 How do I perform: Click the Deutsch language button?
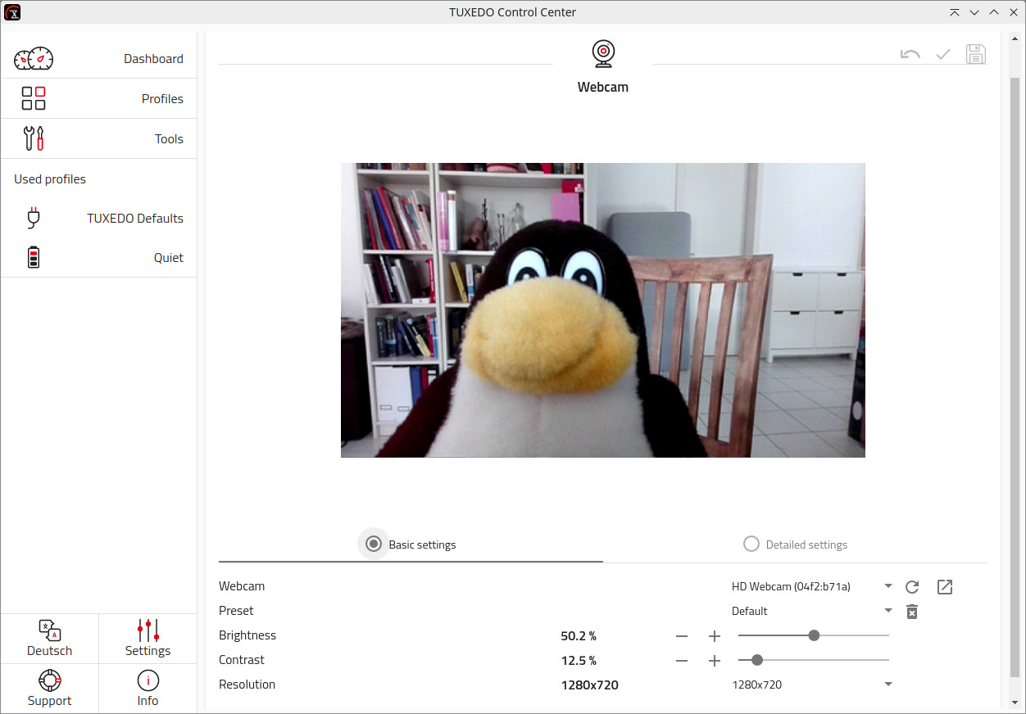[x=49, y=639]
